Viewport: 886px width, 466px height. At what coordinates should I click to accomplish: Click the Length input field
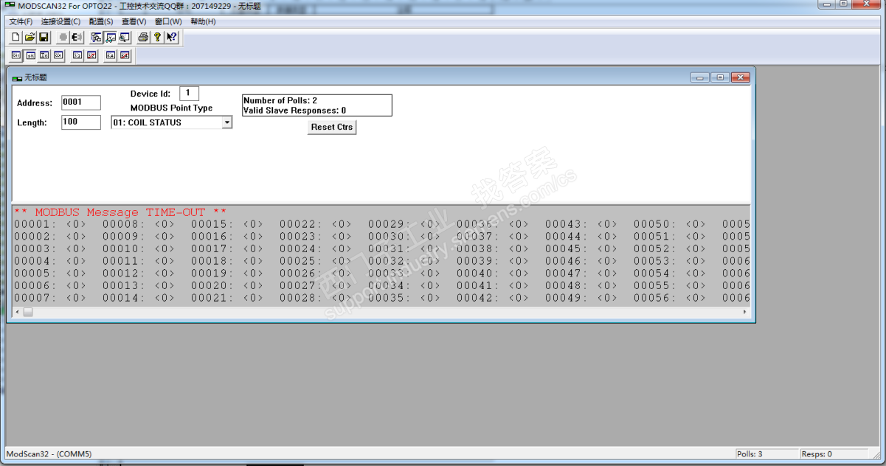[80, 122]
